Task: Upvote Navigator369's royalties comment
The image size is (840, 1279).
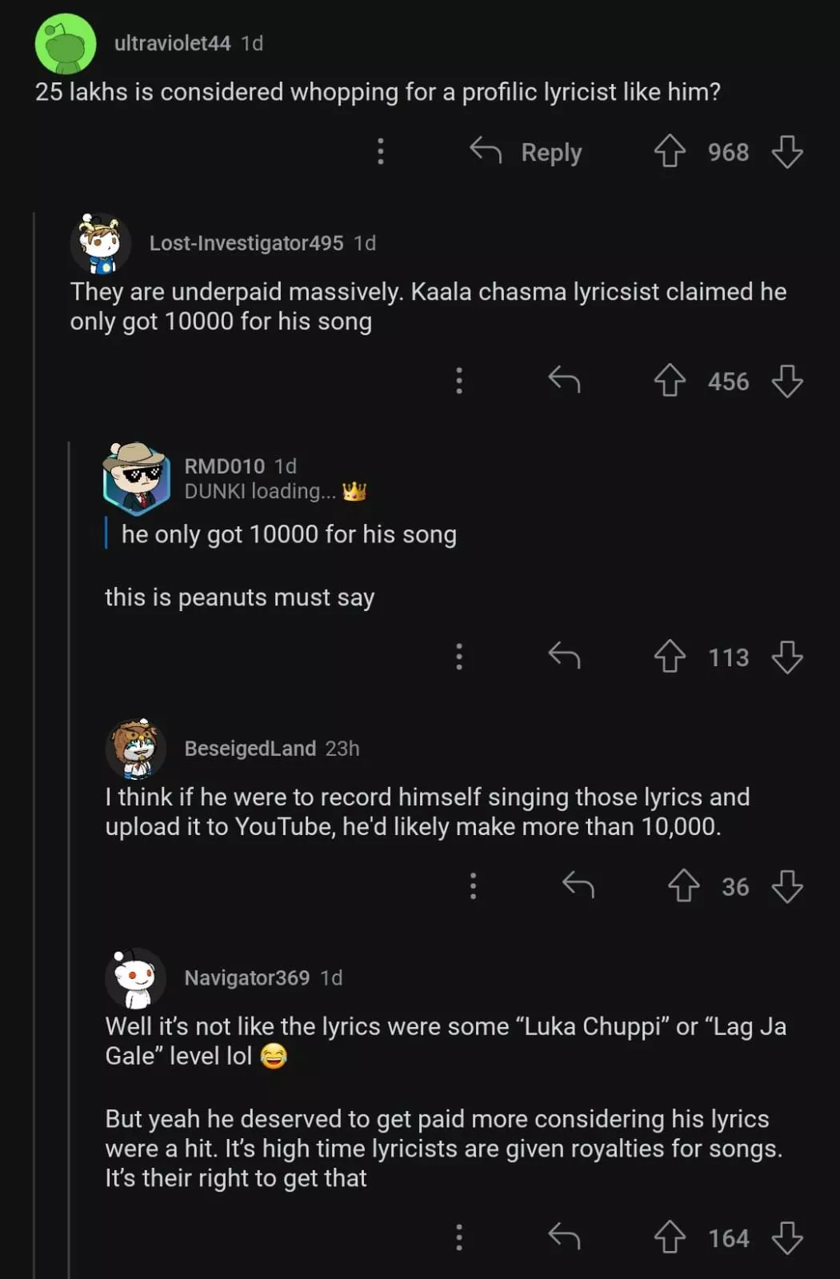Action: pyautogui.click(x=670, y=1237)
